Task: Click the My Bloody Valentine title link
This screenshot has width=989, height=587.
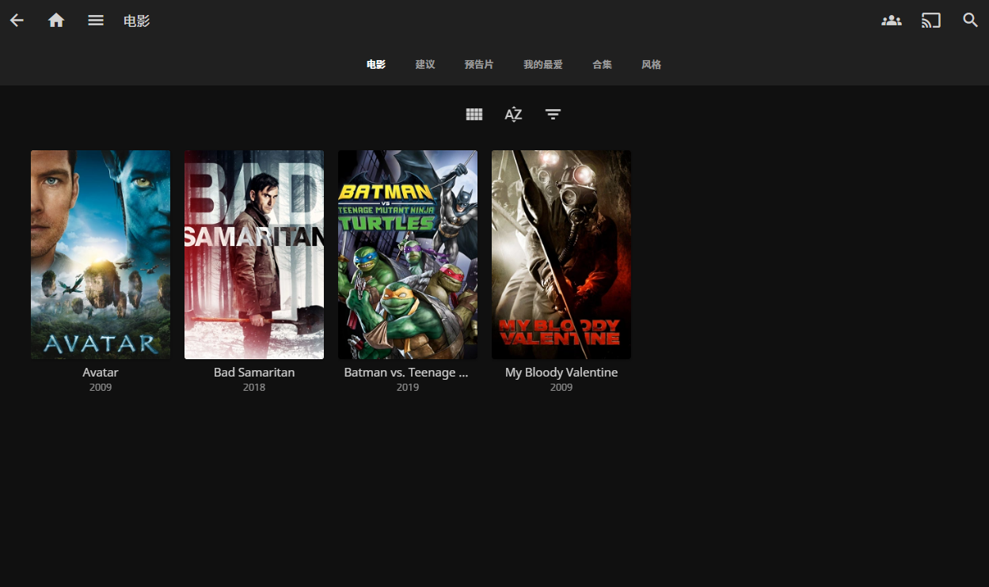Action: (561, 373)
